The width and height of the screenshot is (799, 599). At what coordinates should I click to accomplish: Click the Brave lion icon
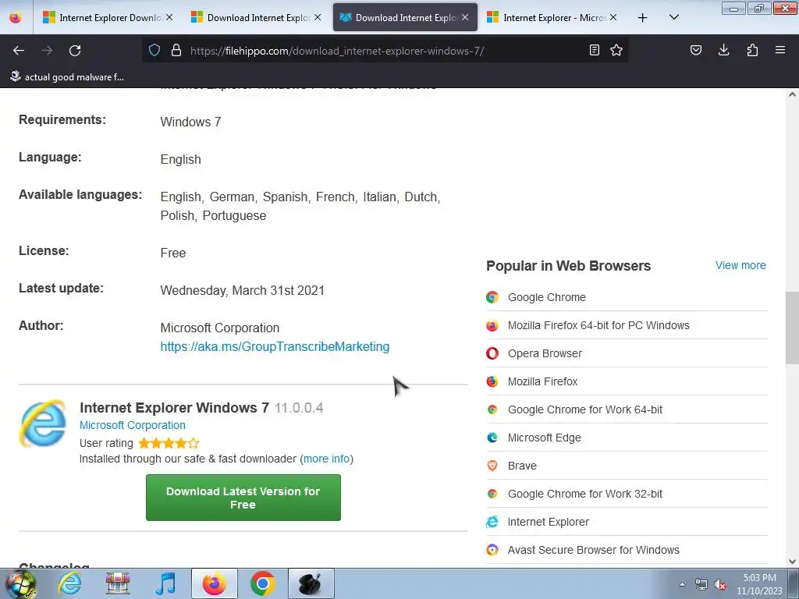click(492, 466)
